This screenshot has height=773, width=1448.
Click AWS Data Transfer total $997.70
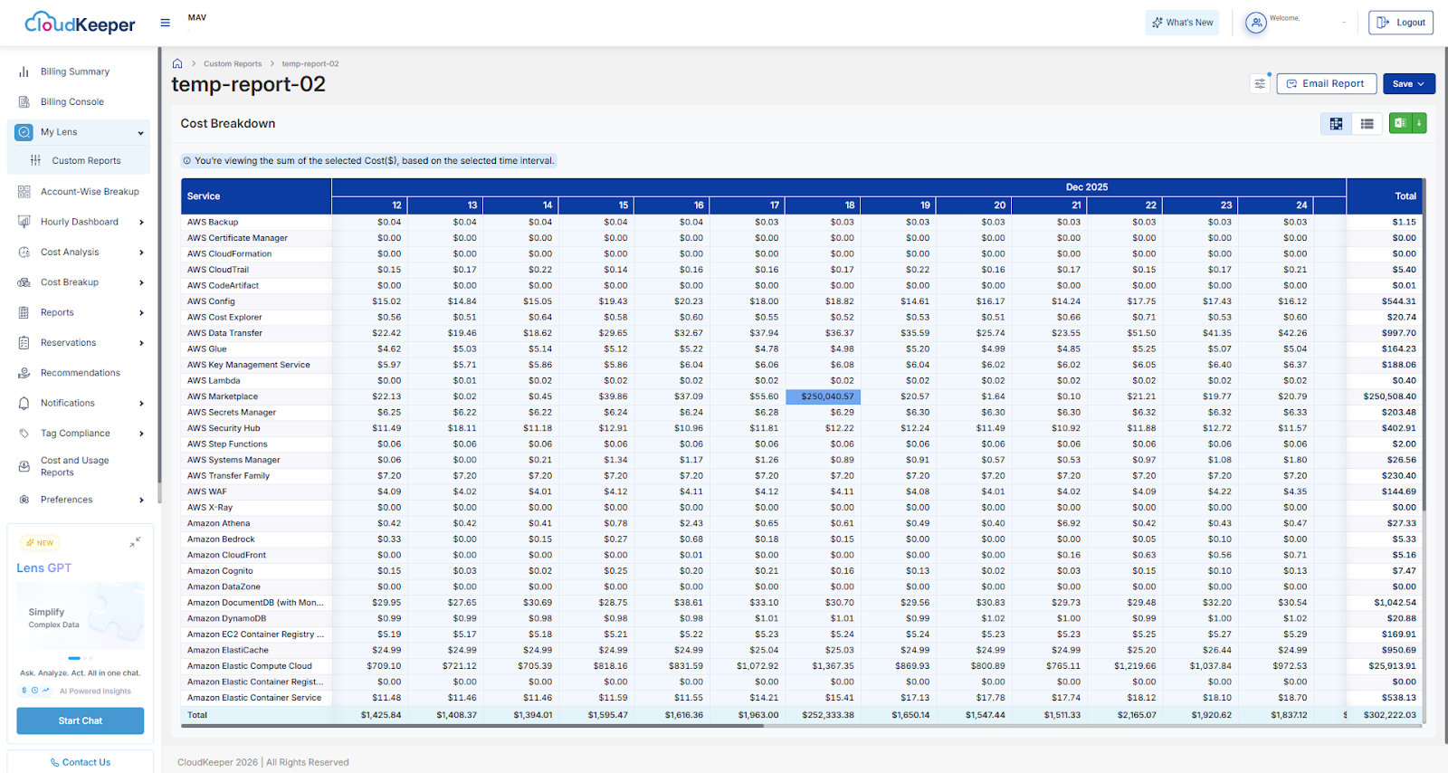point(1399,333)
